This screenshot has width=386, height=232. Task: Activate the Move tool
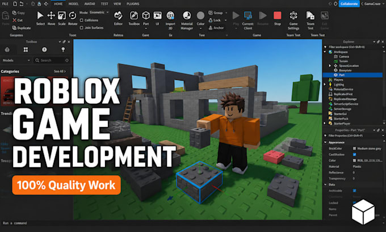point(51,18)
